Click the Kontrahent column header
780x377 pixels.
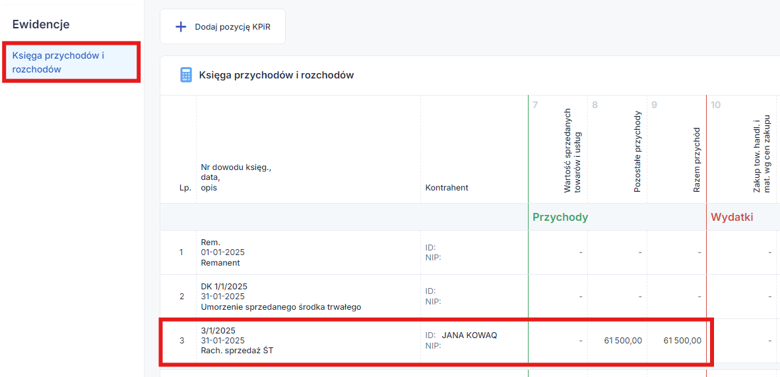pyautogui.click(x=447, y=188)
